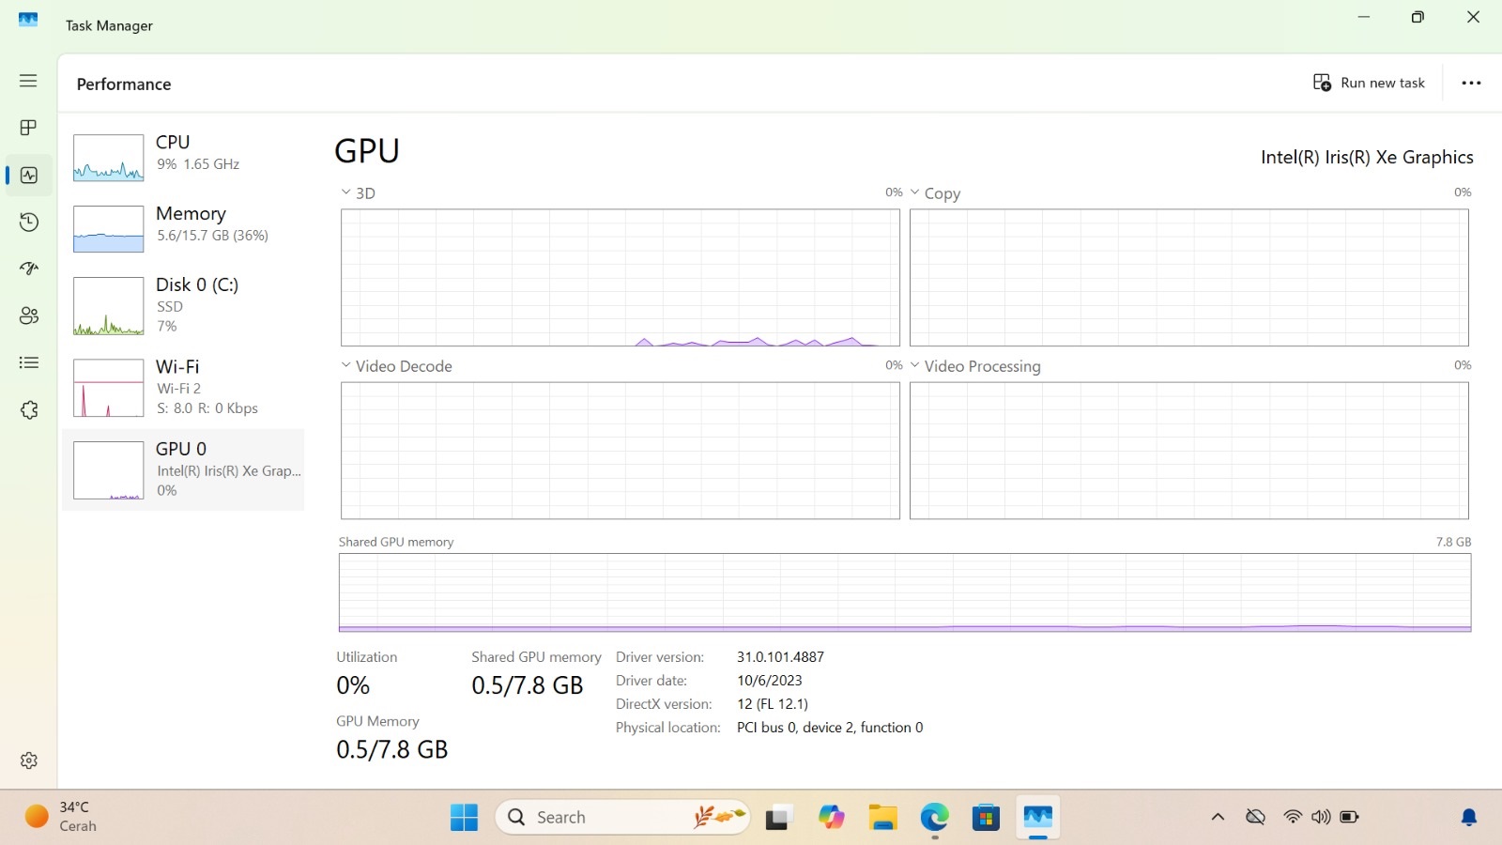Open the Processes page icon in sidebar
The width and height of the screenshot is (1502, 845).
[28, 128]
